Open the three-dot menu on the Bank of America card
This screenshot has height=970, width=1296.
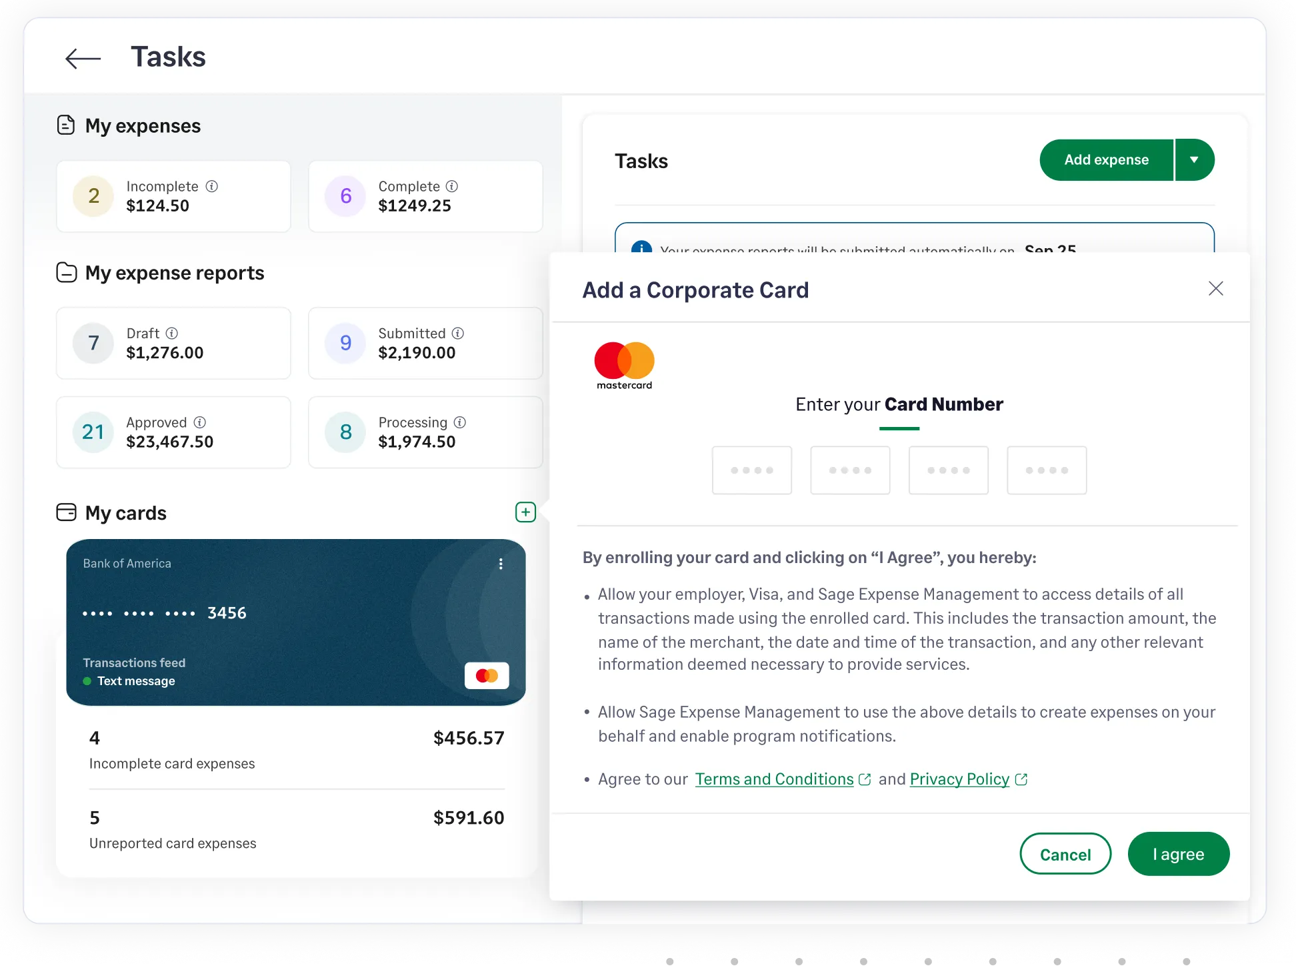tap(501, 564)
